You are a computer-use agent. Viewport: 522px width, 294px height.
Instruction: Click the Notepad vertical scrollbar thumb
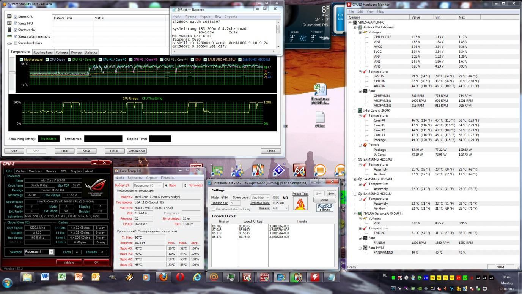tap(278, 28)
